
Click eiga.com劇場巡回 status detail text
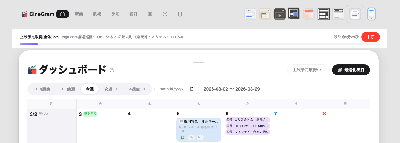click(x=122, y=37)
